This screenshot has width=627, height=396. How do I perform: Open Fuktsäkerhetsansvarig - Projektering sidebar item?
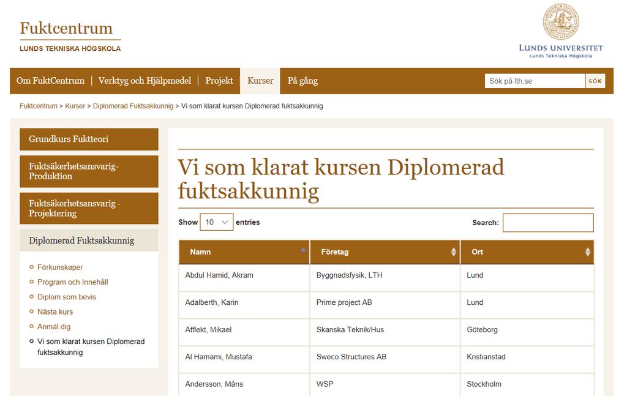point(89,208)
